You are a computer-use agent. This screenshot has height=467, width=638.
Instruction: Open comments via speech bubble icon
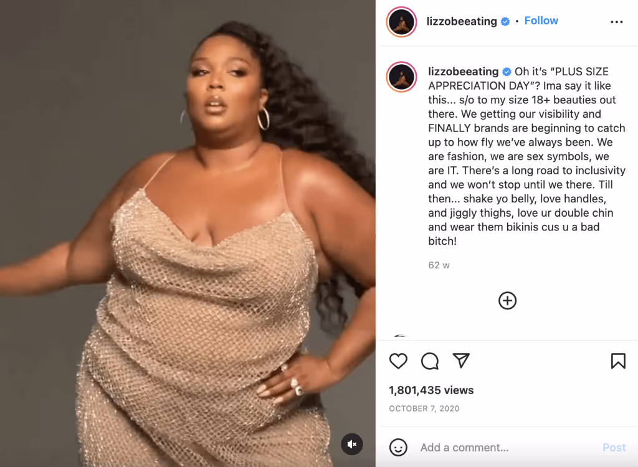430,361
